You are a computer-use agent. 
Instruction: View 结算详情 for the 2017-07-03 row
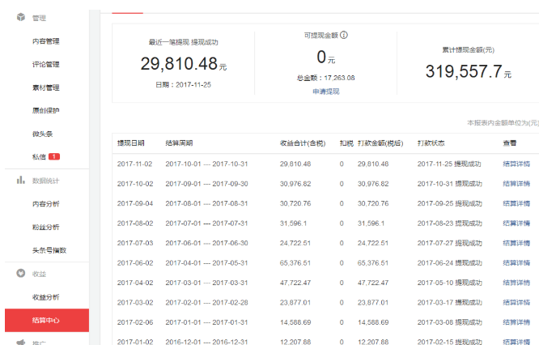pos(516,243)
